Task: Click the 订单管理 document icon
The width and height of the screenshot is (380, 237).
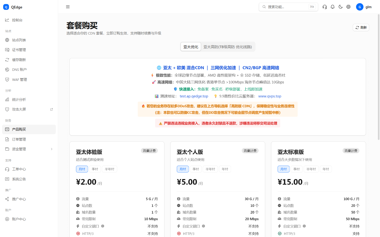Action: [x=7, y=139]
